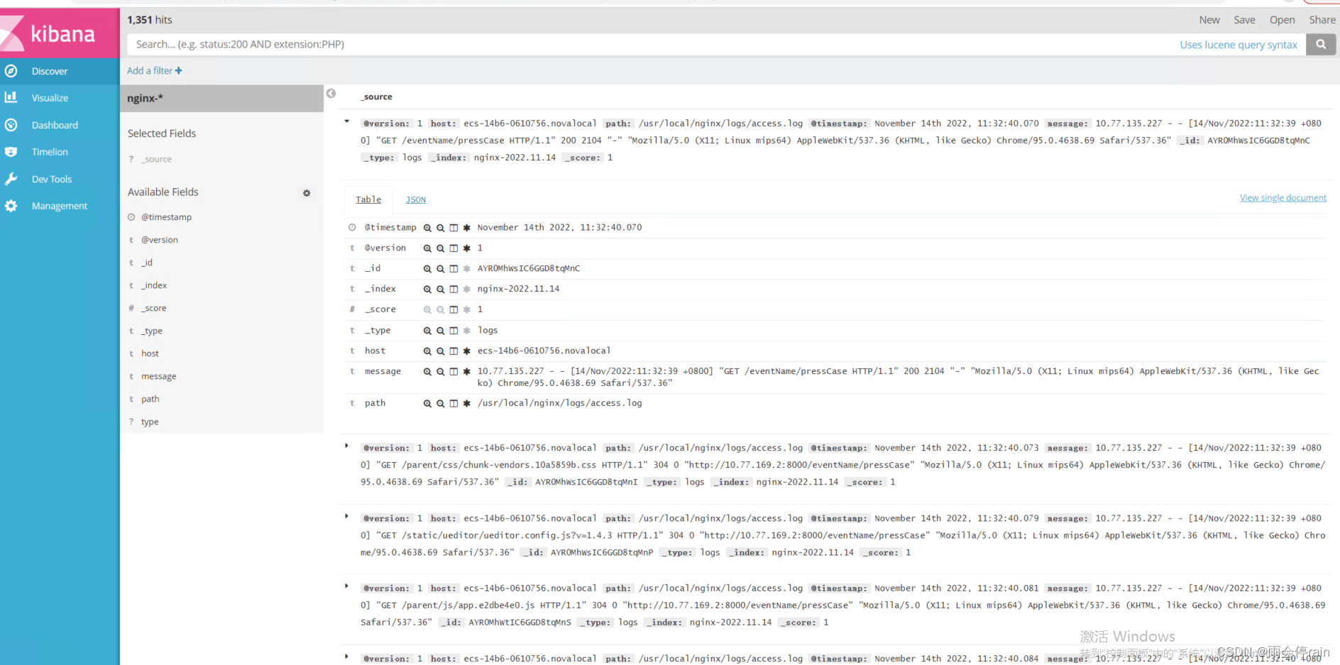This screenshot has height=665, width=1340.
Task: Select @version in Available Fields
Action: coord(160,240)
